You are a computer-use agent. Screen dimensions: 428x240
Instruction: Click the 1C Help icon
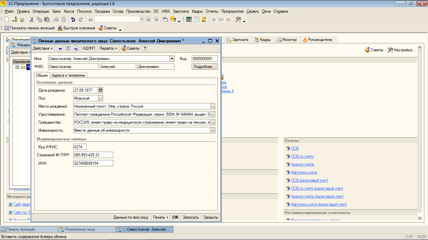pos(173,19)
